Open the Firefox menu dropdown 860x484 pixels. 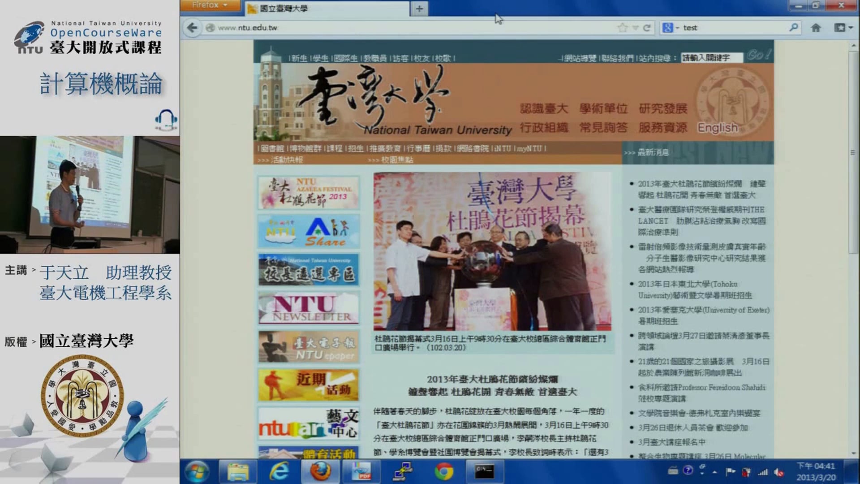(210, 5)
